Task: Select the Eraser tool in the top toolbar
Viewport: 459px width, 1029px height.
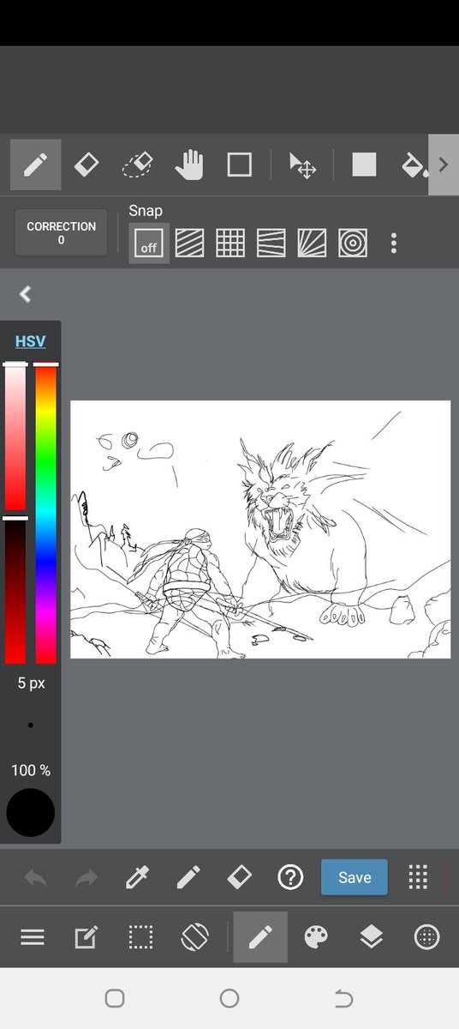Action: tap(86, 165)
